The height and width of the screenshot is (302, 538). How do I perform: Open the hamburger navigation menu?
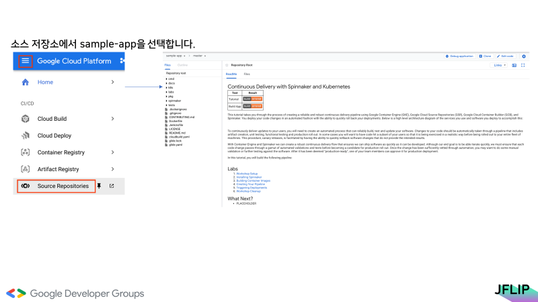pos(26,61)
